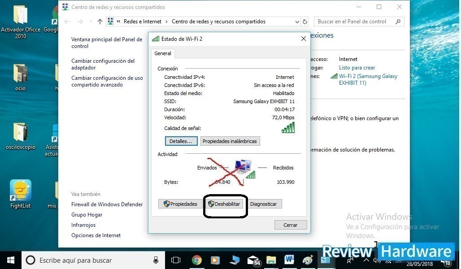The image size is (461, 269).
Task: Open File Explorer from taskbar
Action: (x=271, y=260)
